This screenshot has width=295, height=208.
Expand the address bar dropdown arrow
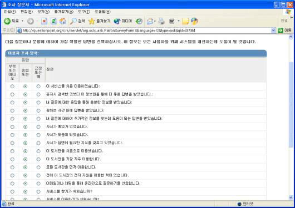click(273, 30)
